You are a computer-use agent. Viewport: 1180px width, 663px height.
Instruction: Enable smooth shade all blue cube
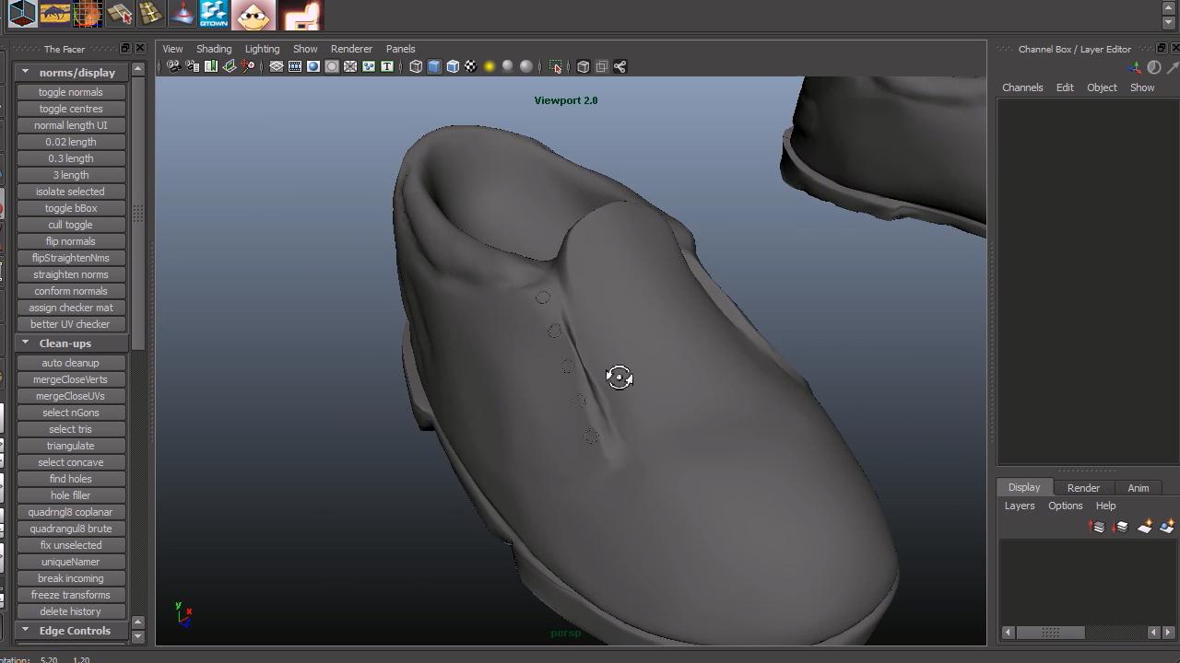434,66
